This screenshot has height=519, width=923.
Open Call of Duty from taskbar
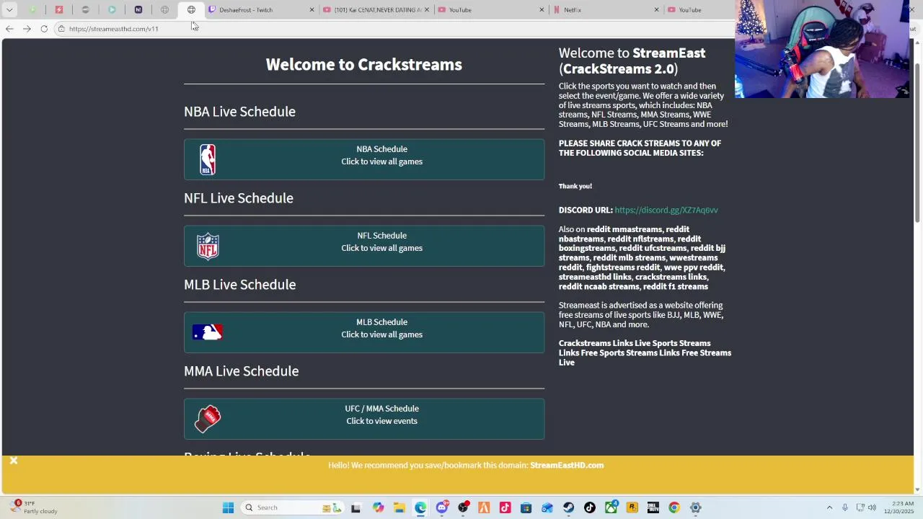pyautogui.click(x=653, y=507)
